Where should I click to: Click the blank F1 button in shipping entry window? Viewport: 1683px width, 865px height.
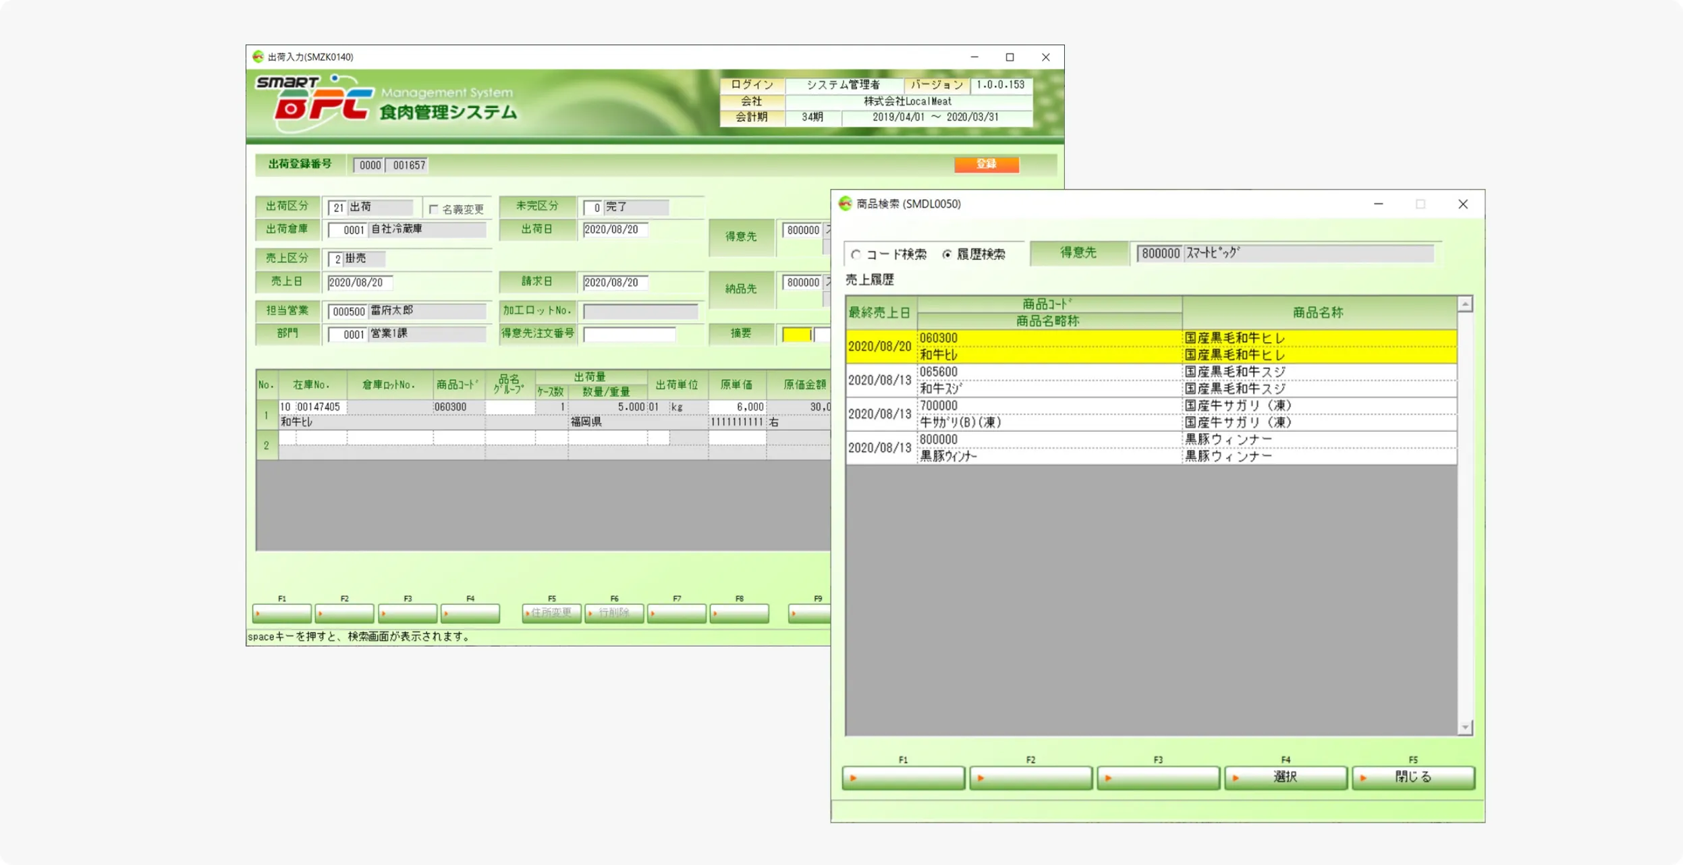pos(281,613)
